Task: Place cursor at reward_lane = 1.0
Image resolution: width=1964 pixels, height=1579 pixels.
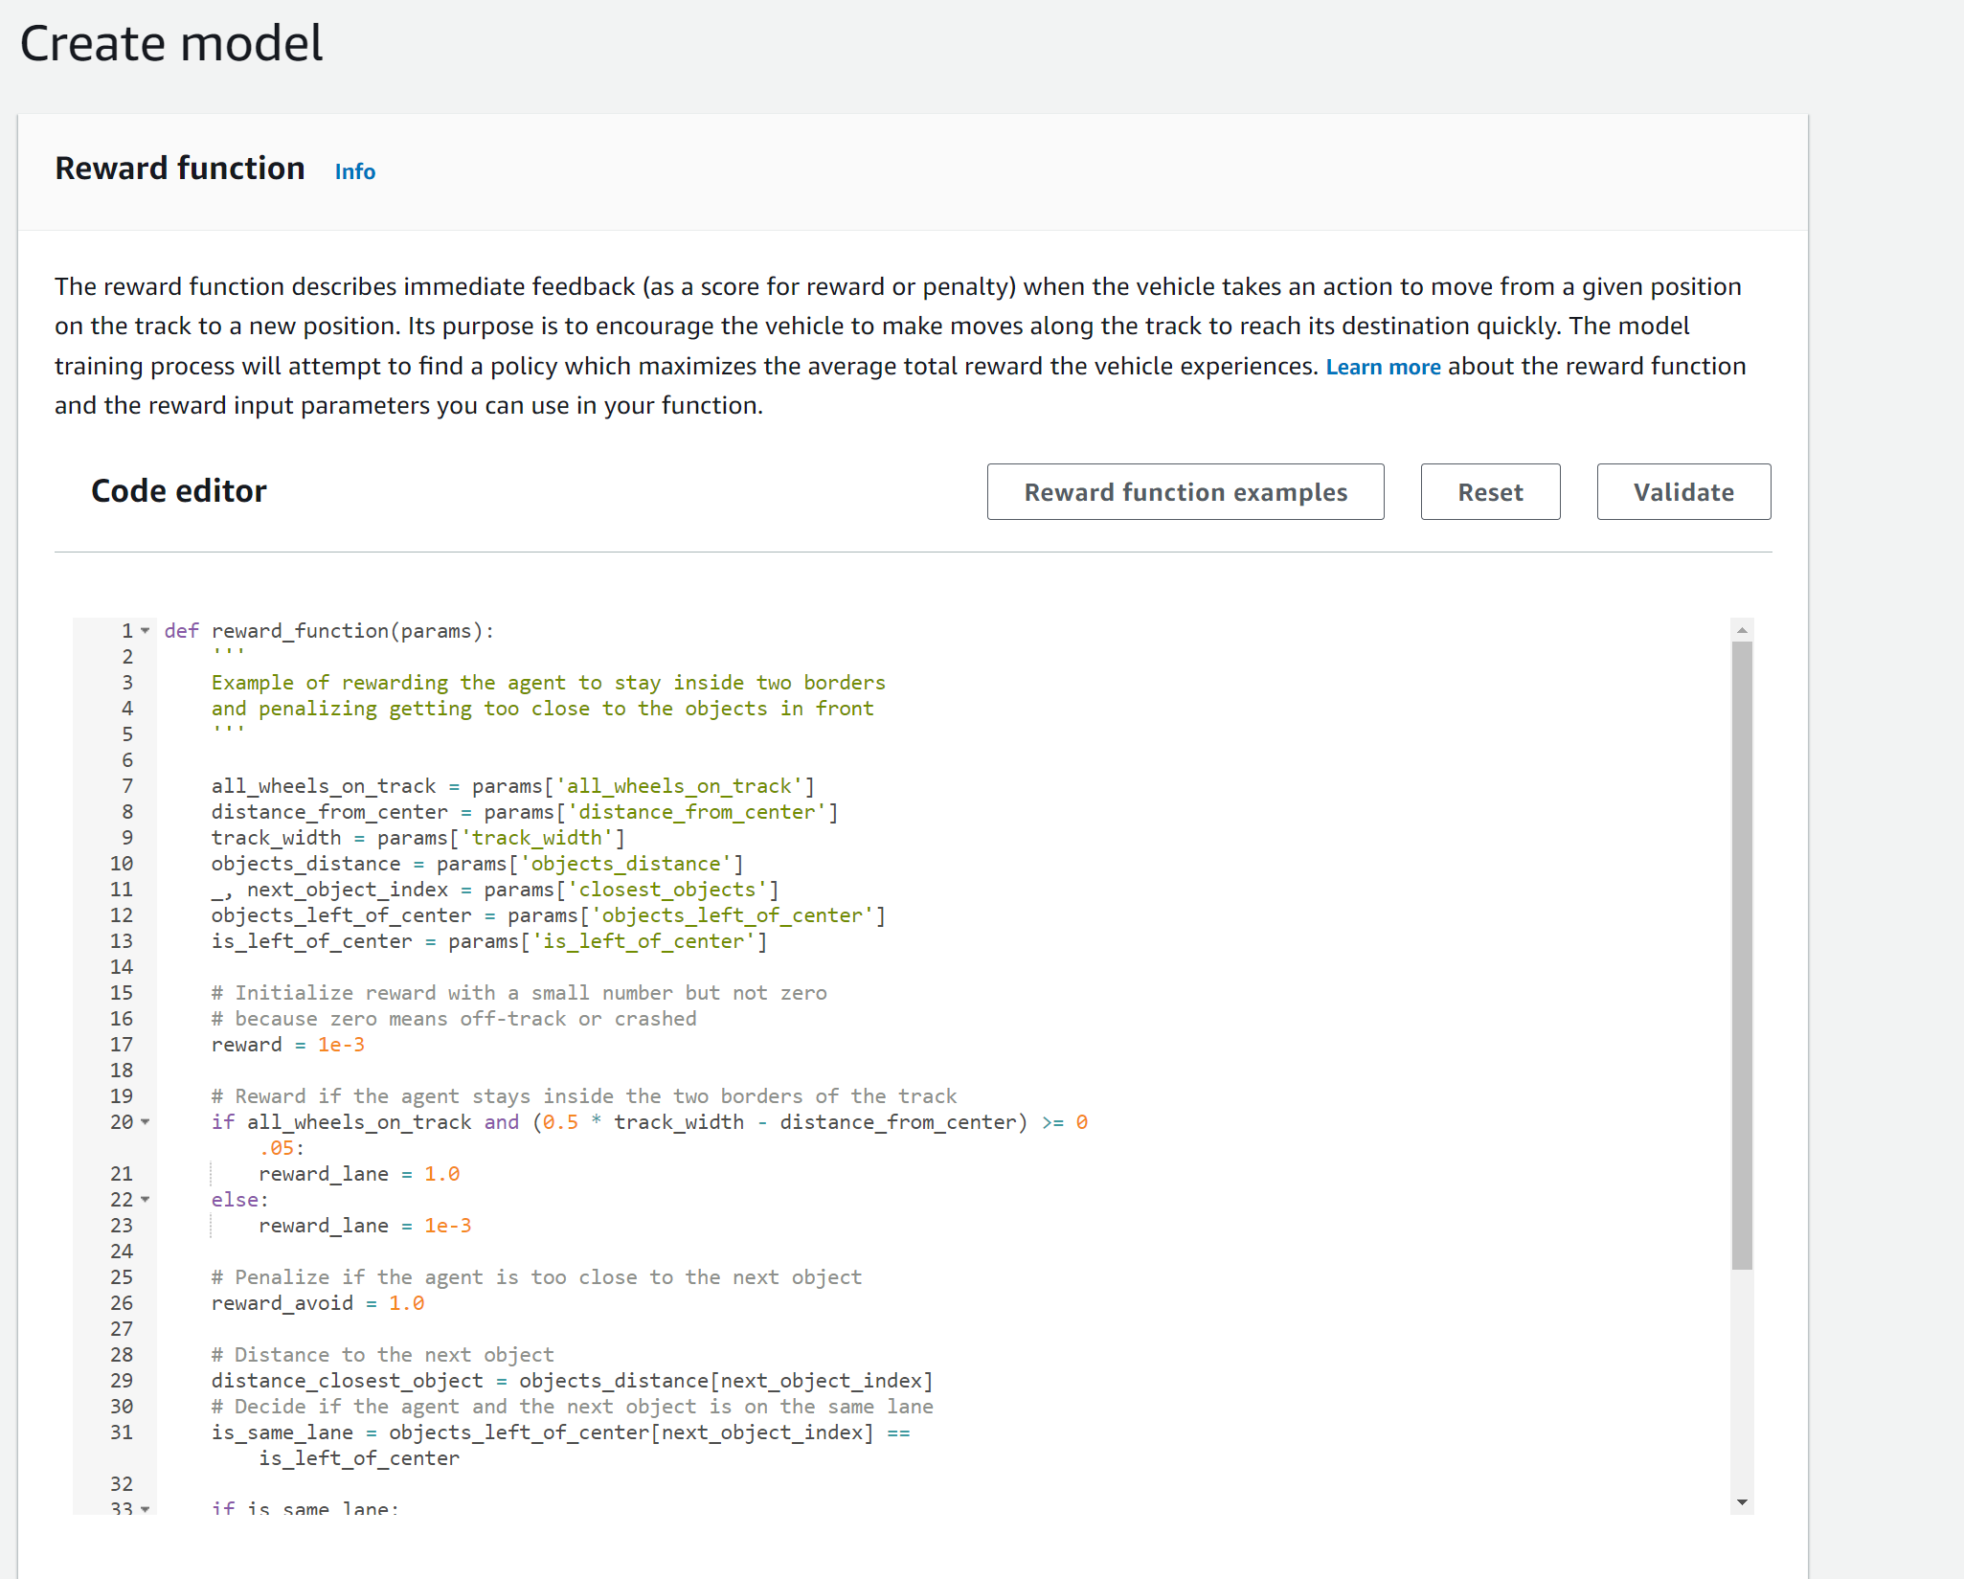Action: 359,1174
